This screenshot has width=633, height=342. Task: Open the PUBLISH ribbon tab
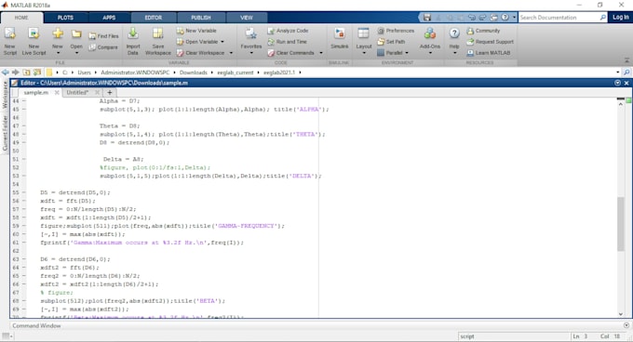point(201,18)
